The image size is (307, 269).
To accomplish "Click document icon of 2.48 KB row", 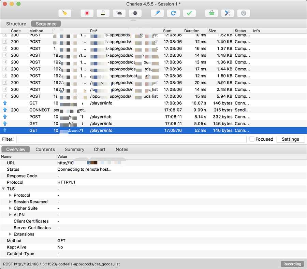I will pyautogui.click(x=5, y=89).
